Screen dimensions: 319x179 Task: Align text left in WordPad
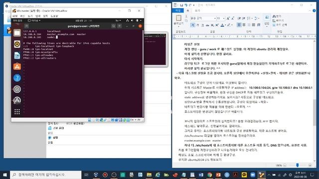(x=239, y=25)
